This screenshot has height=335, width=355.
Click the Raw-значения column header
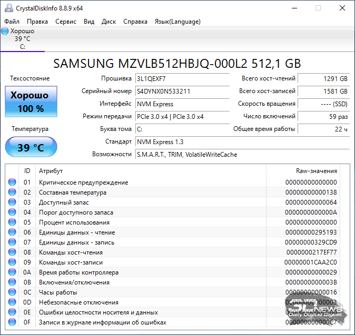coord(303,171)
